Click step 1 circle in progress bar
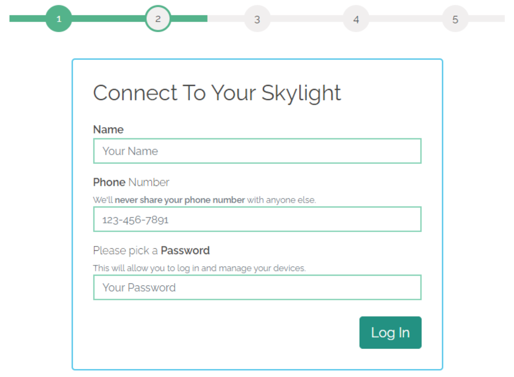The height and width of the screenshot is (377, 514). [59, 19]
